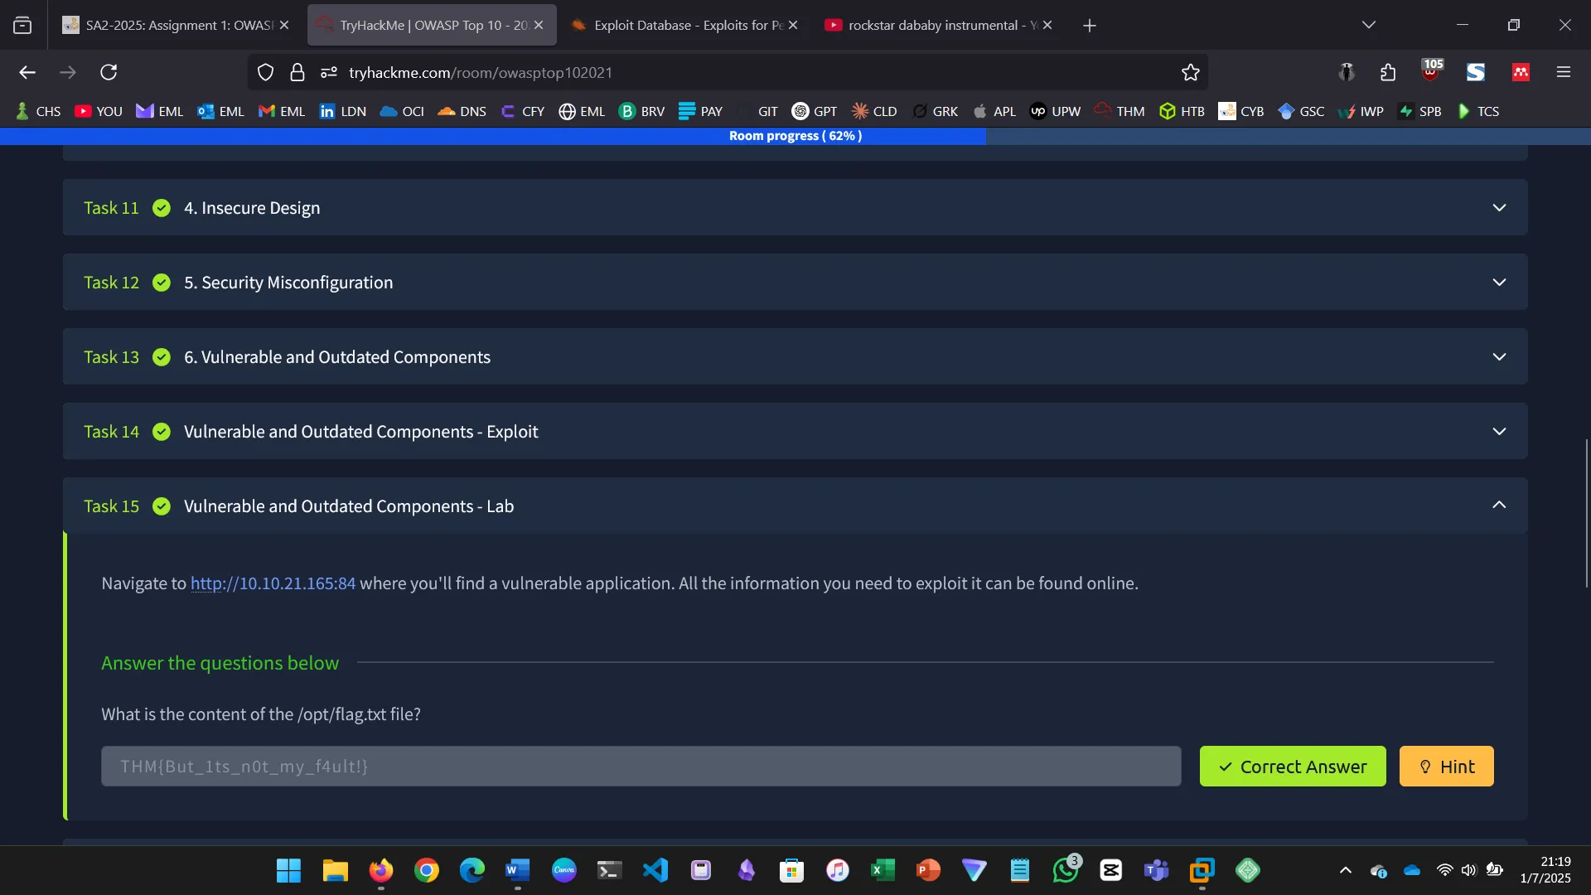The image size is (1591, 895).
Task: Open the YOU YouTube bookmark
Action: [98, 111]
